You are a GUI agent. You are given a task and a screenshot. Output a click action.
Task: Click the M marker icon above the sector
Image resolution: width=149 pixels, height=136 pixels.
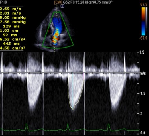(x=62, y=6)
